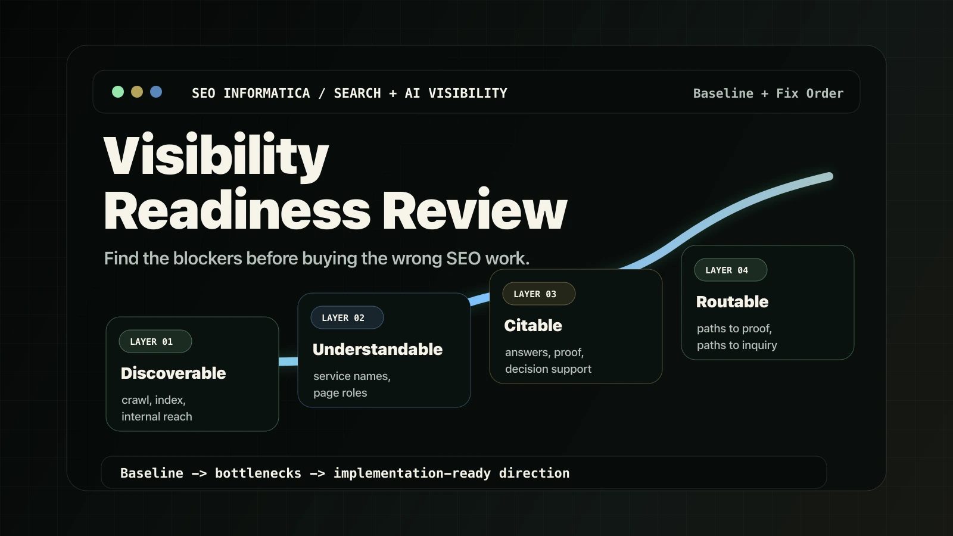Click 'paths to proof, paths to inquiry' text
953x536 pixels.
pyautogui.click(x=737, y=337)
